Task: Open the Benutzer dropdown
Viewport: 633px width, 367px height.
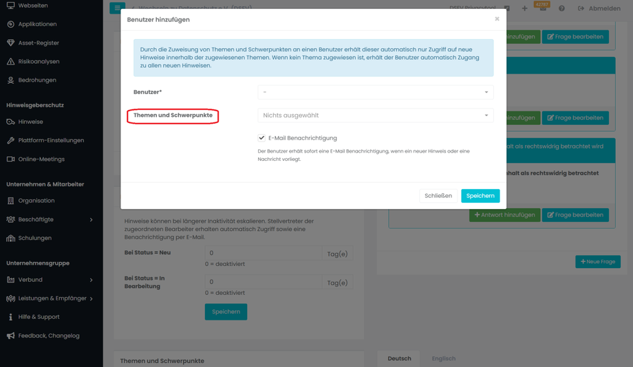Action: 375,92
